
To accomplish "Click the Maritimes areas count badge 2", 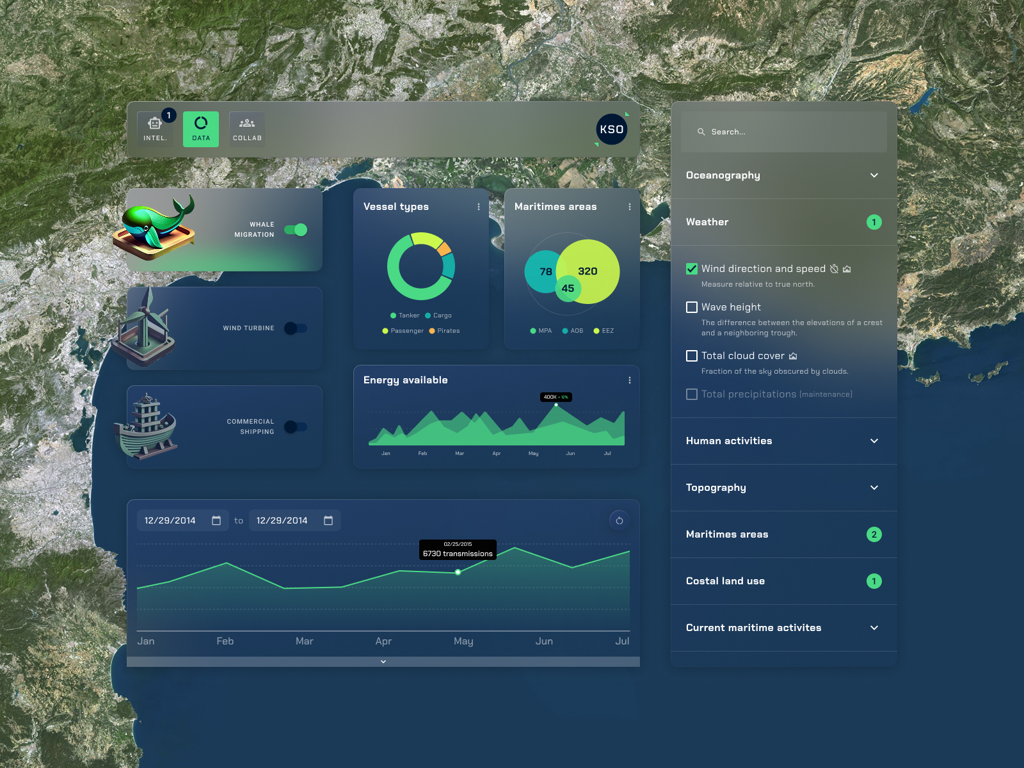I will [x=874, y=534].
